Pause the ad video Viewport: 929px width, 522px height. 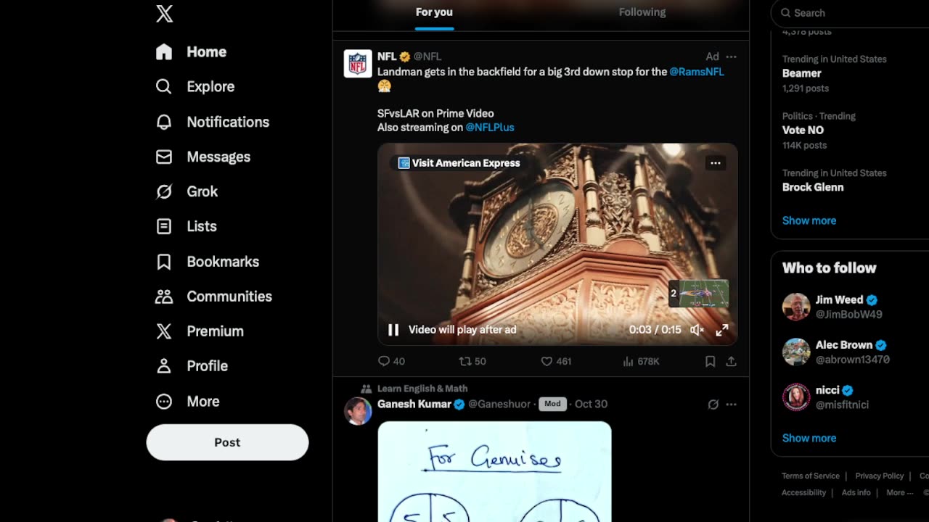coord(393,330)
